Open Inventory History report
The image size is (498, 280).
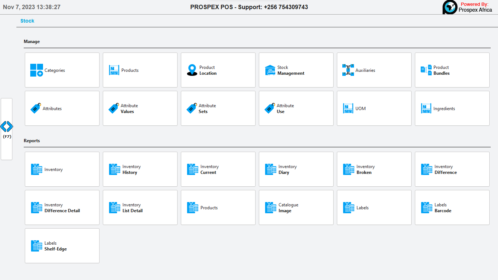click(140, 169)
